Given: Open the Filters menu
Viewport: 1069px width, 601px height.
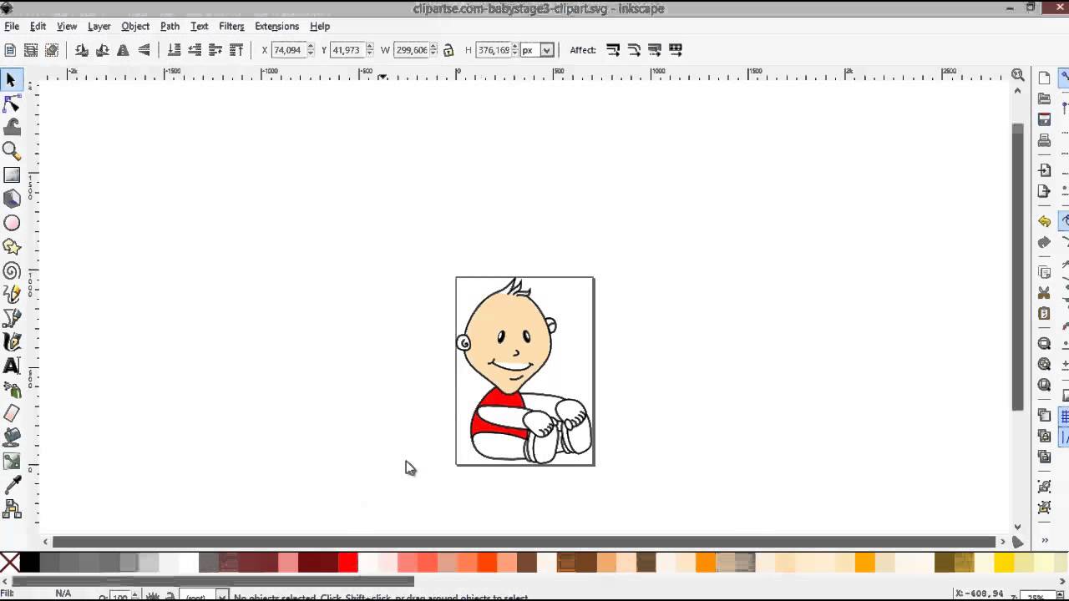Looking at the screenshot, I should click(231, 26).
